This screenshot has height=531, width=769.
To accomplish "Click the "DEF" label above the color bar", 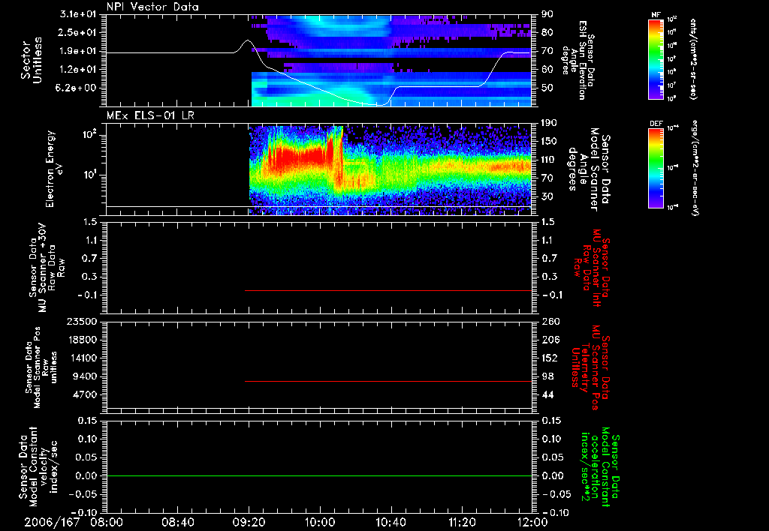I will click(656, 124).
